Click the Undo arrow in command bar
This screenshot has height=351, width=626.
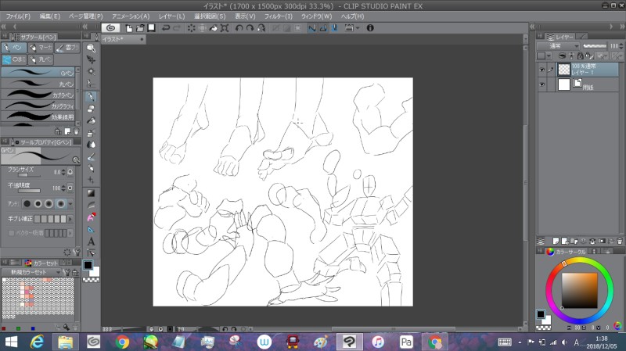pyautogui.click(x=166, y=28)
